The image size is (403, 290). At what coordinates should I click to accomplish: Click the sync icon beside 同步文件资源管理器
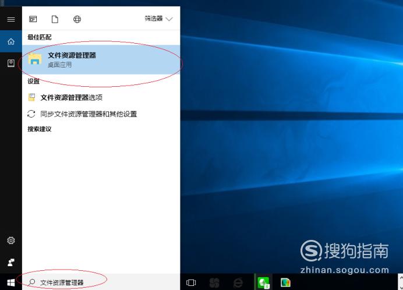31,114
